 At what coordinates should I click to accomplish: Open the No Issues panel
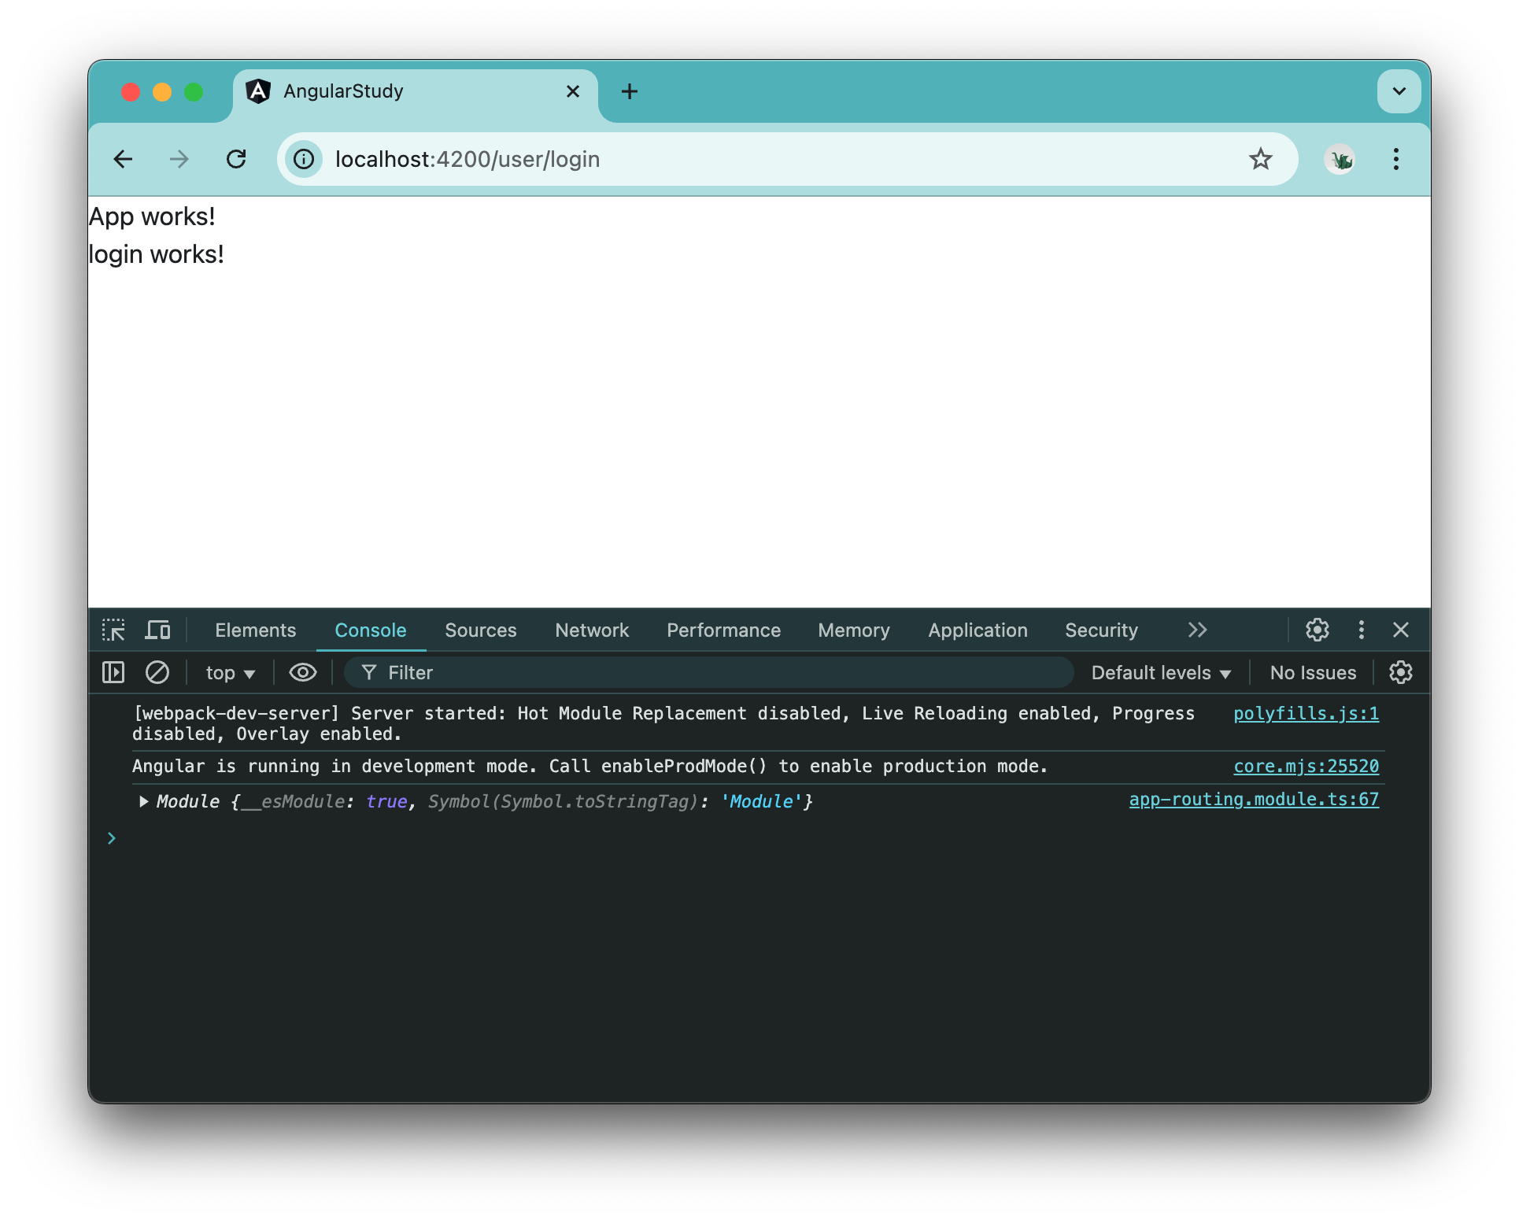[x=1311, y=672]
